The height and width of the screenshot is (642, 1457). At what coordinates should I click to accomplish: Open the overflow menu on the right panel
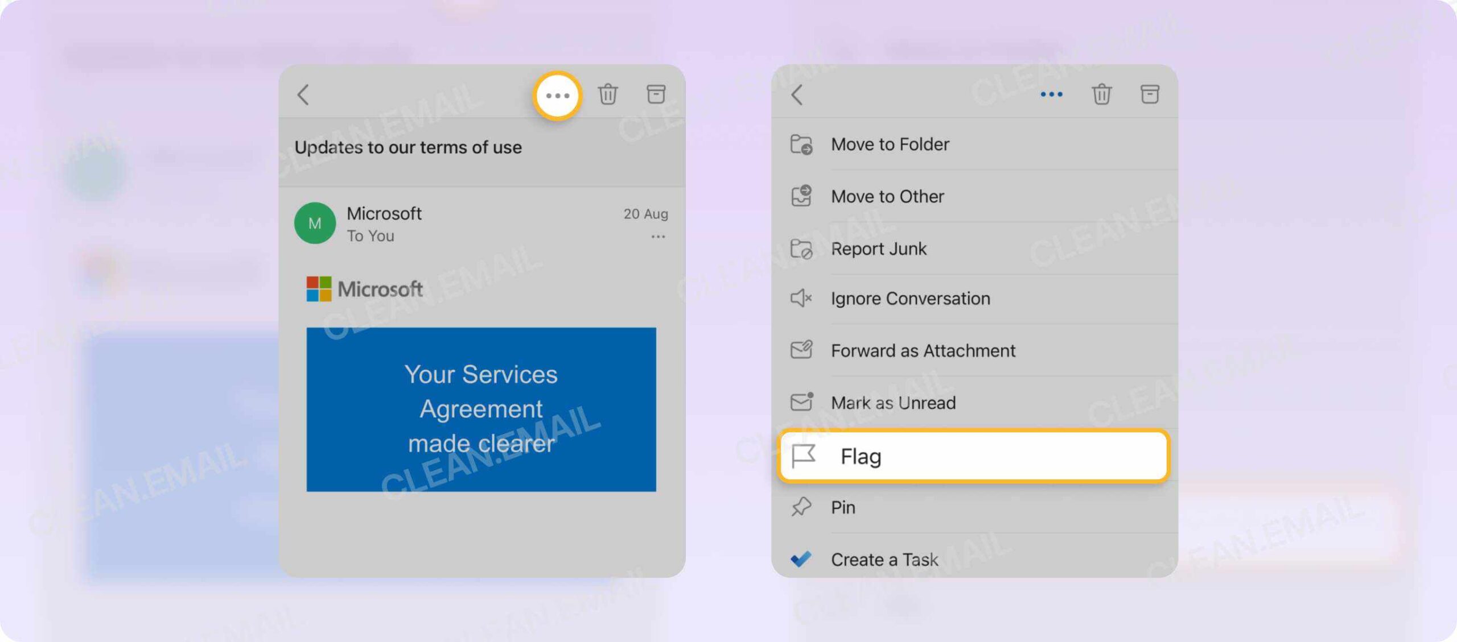[x=1051, y=94]
